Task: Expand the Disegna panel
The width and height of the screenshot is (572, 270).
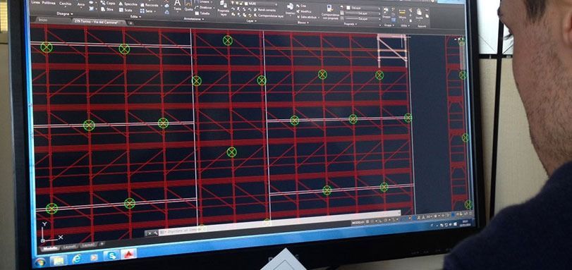Action: (65, 14)
